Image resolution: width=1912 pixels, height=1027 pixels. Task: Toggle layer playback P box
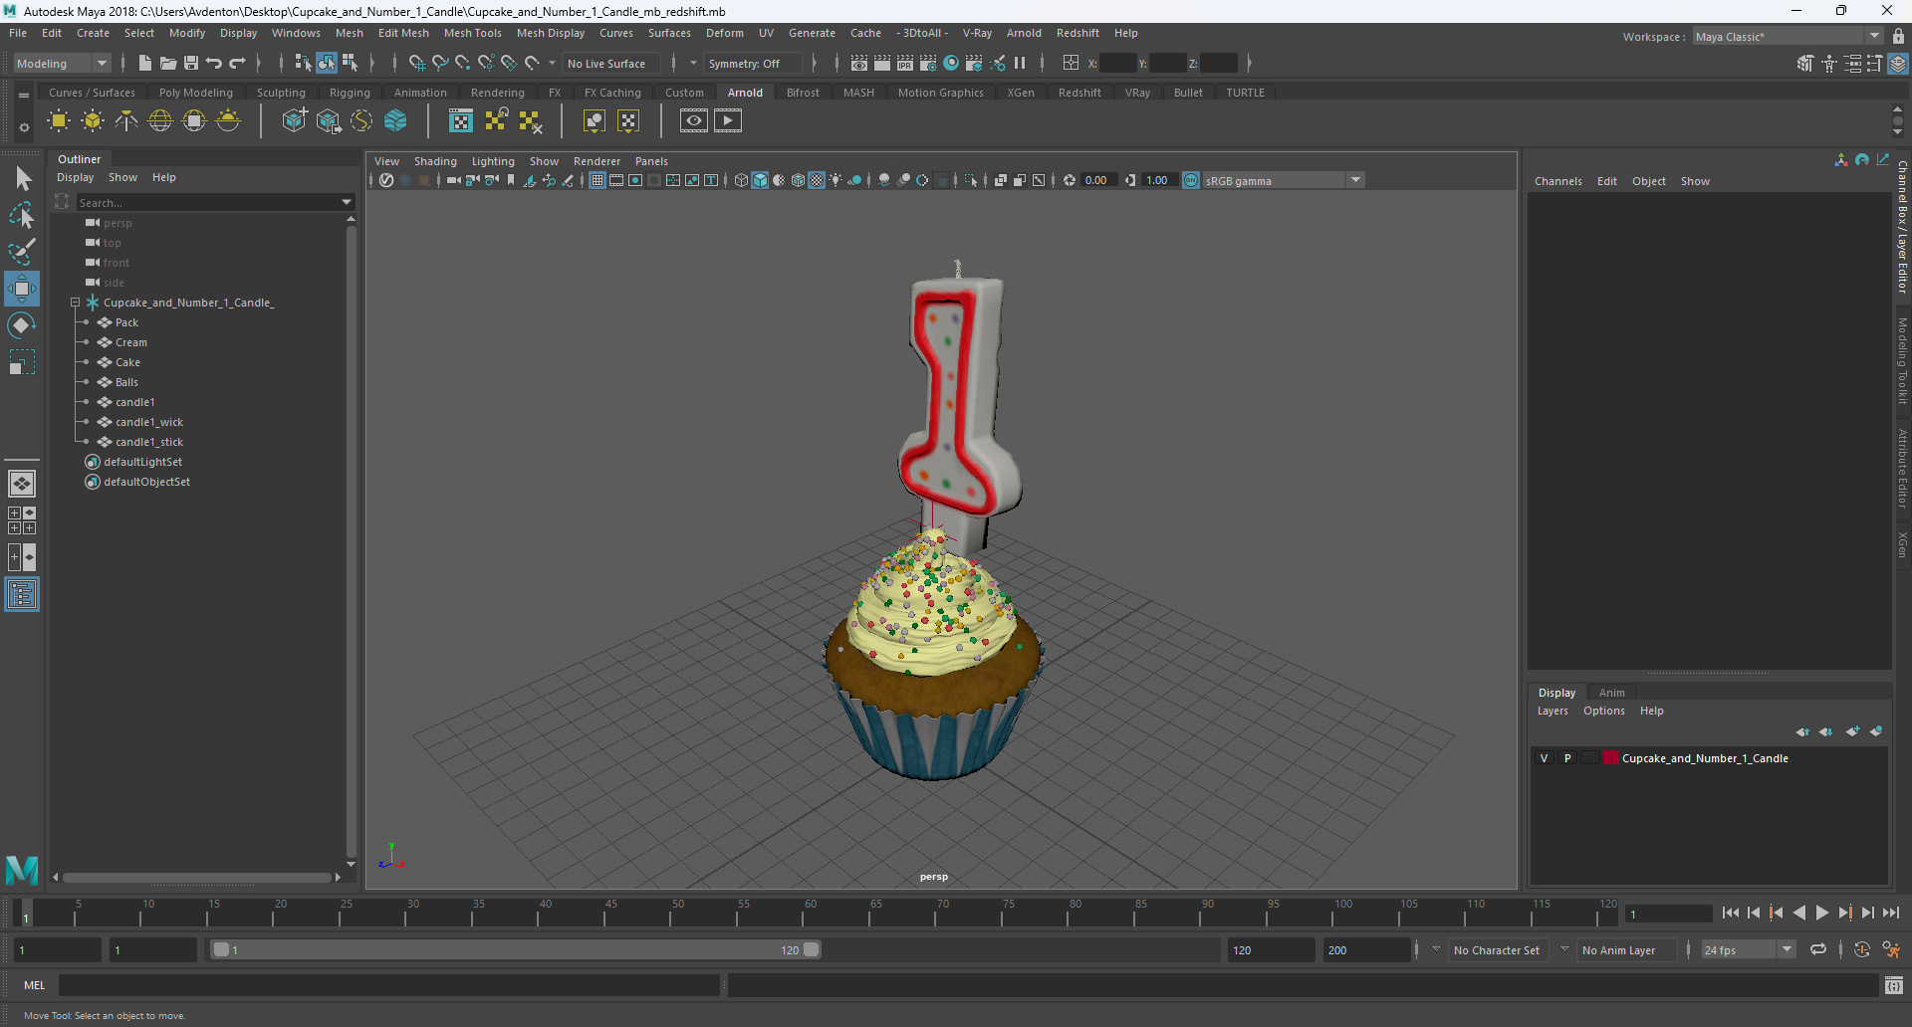tap(1567, 758)
